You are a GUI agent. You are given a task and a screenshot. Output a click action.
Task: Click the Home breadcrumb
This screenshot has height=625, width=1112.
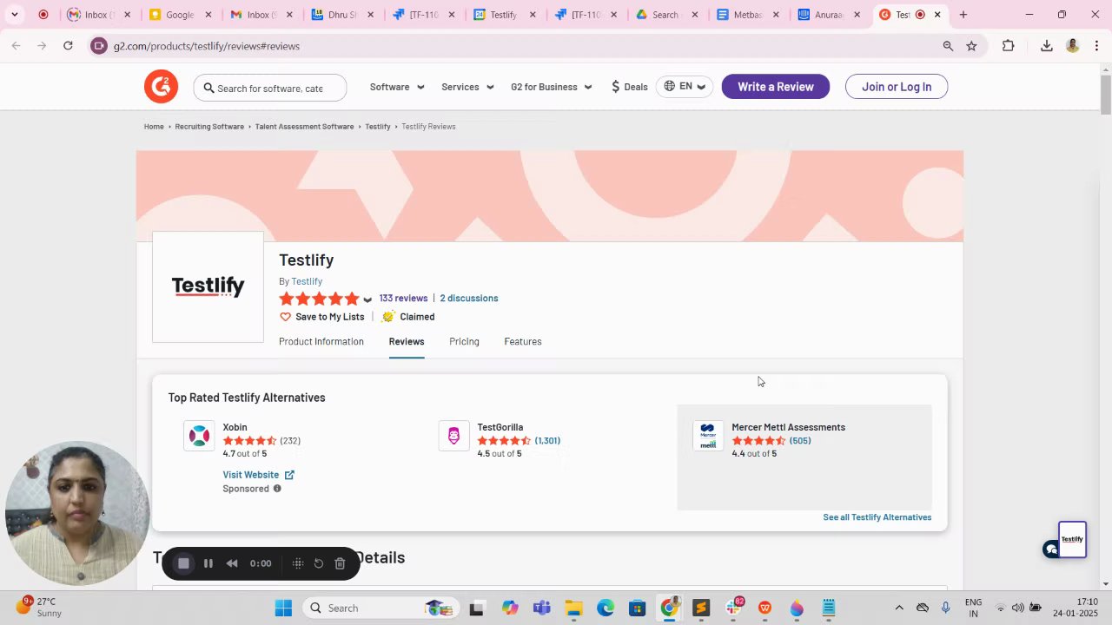[154, 127]
